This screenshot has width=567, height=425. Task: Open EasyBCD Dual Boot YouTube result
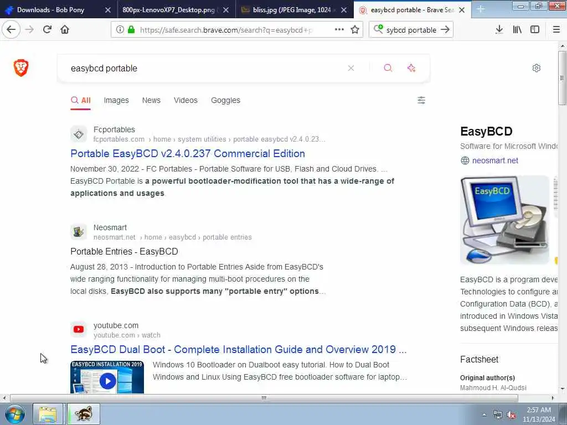(x=238, y=350)
